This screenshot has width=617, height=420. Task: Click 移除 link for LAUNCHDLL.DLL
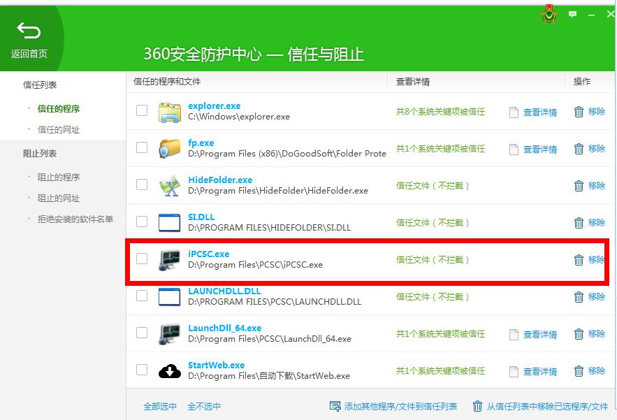597,297
